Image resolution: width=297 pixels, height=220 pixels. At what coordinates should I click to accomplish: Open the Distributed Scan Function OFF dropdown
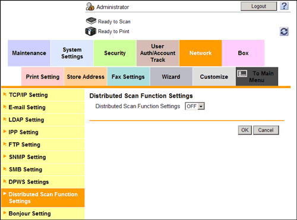coord(195,106)
